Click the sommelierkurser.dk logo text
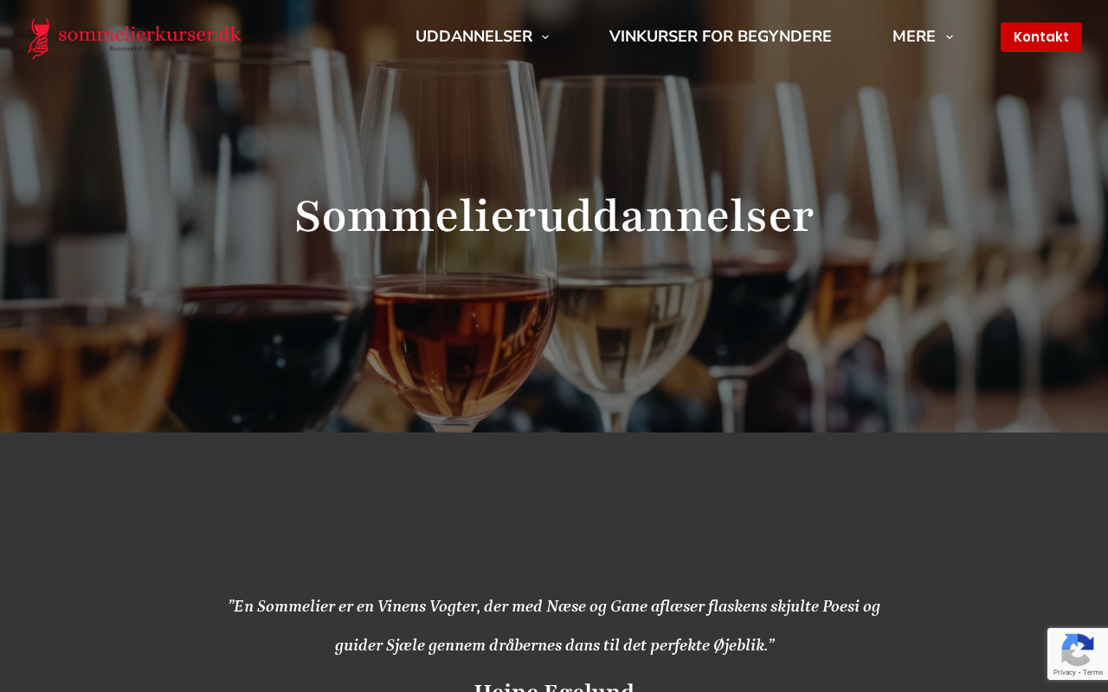This screenshot has width=1108, height=692. pyautogui.click(x=150, y=34)
